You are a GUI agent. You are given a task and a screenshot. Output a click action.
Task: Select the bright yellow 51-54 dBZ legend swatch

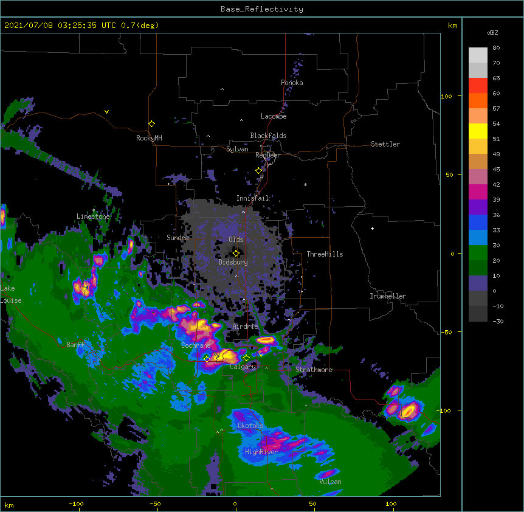478,131
